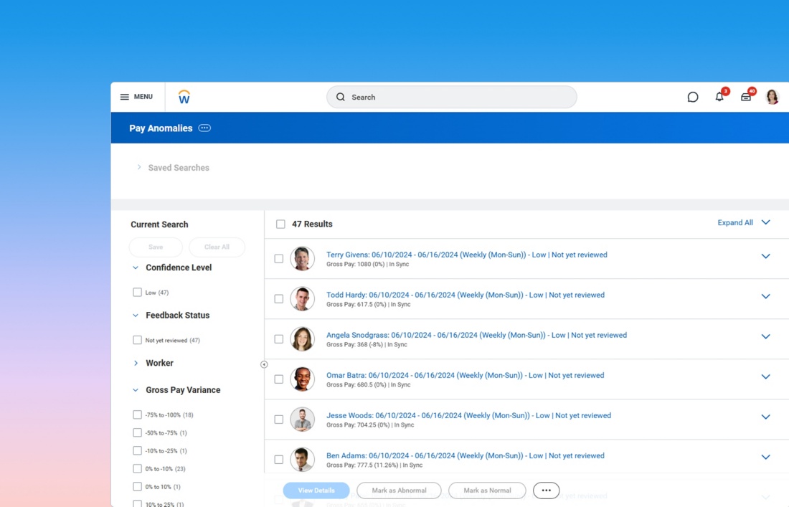Collapse the filter sidebar panel handle
789x507 pixels.
(264, 364)
